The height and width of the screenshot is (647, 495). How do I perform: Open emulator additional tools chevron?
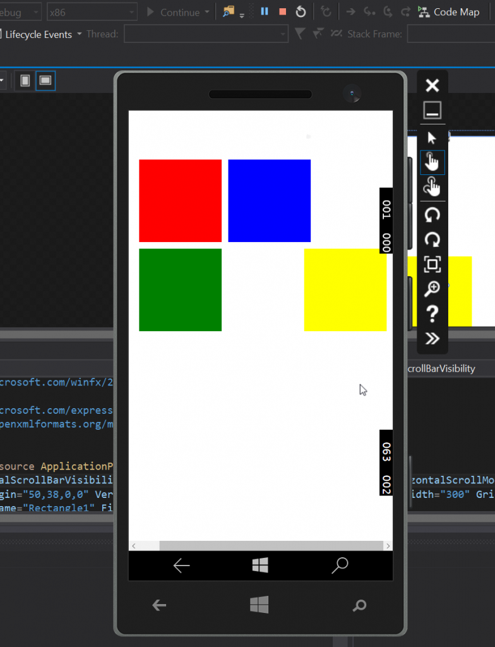click(432, 339)
